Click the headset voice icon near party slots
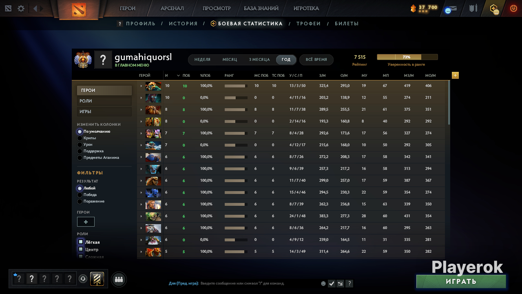 point(83,279)
